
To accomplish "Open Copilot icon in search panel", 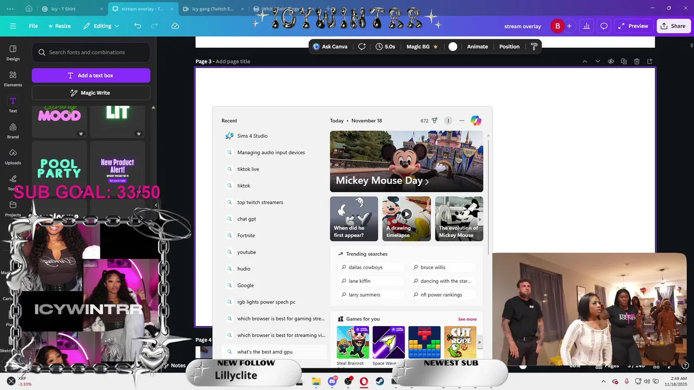I will pyautogui.click(x=476, y=121).
